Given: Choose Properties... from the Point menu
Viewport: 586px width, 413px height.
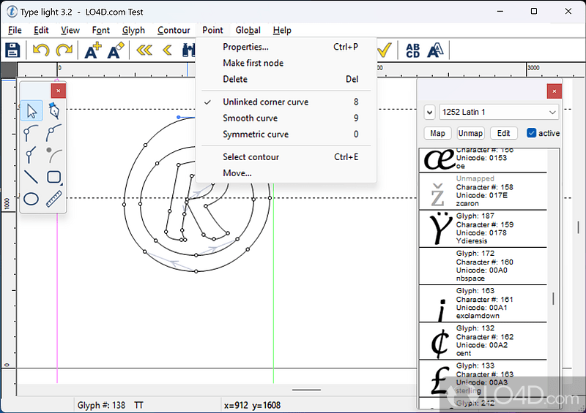Looking at the screenshot, I should pyautogui.click(x=286, y=47).
